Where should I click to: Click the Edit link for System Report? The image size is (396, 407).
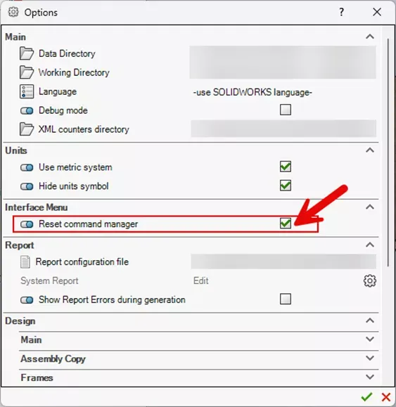[x=200, y=280]
